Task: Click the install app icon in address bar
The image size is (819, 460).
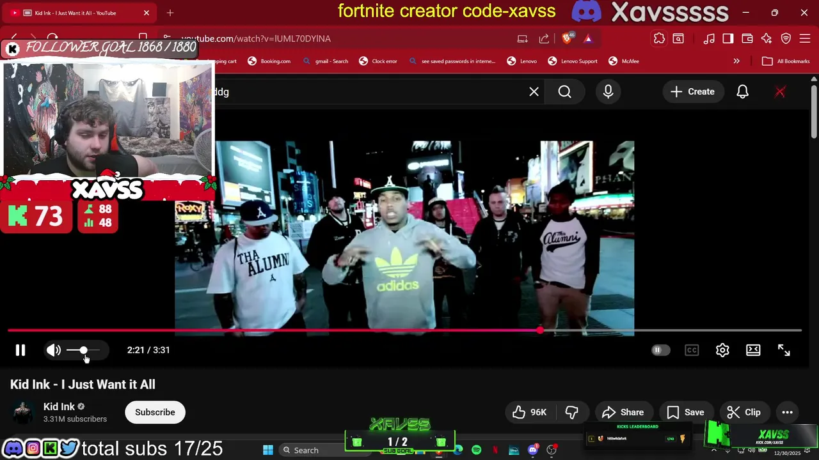Action: [x=522, y=39]
